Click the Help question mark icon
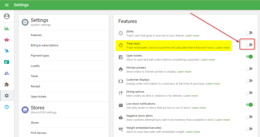Image resolution: width=260 pixels, height=137 pixels. [x=6, y=107]
